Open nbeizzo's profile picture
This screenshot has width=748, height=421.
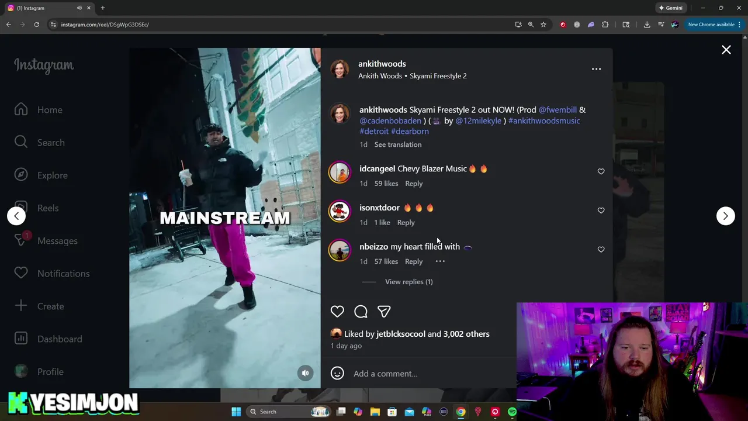340,250
